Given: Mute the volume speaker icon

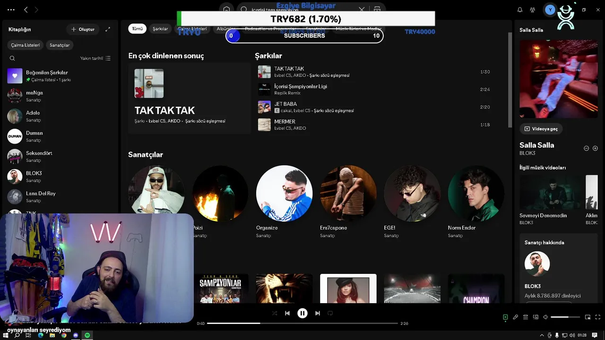Looking at the screenshot, I should coord(545,317).
